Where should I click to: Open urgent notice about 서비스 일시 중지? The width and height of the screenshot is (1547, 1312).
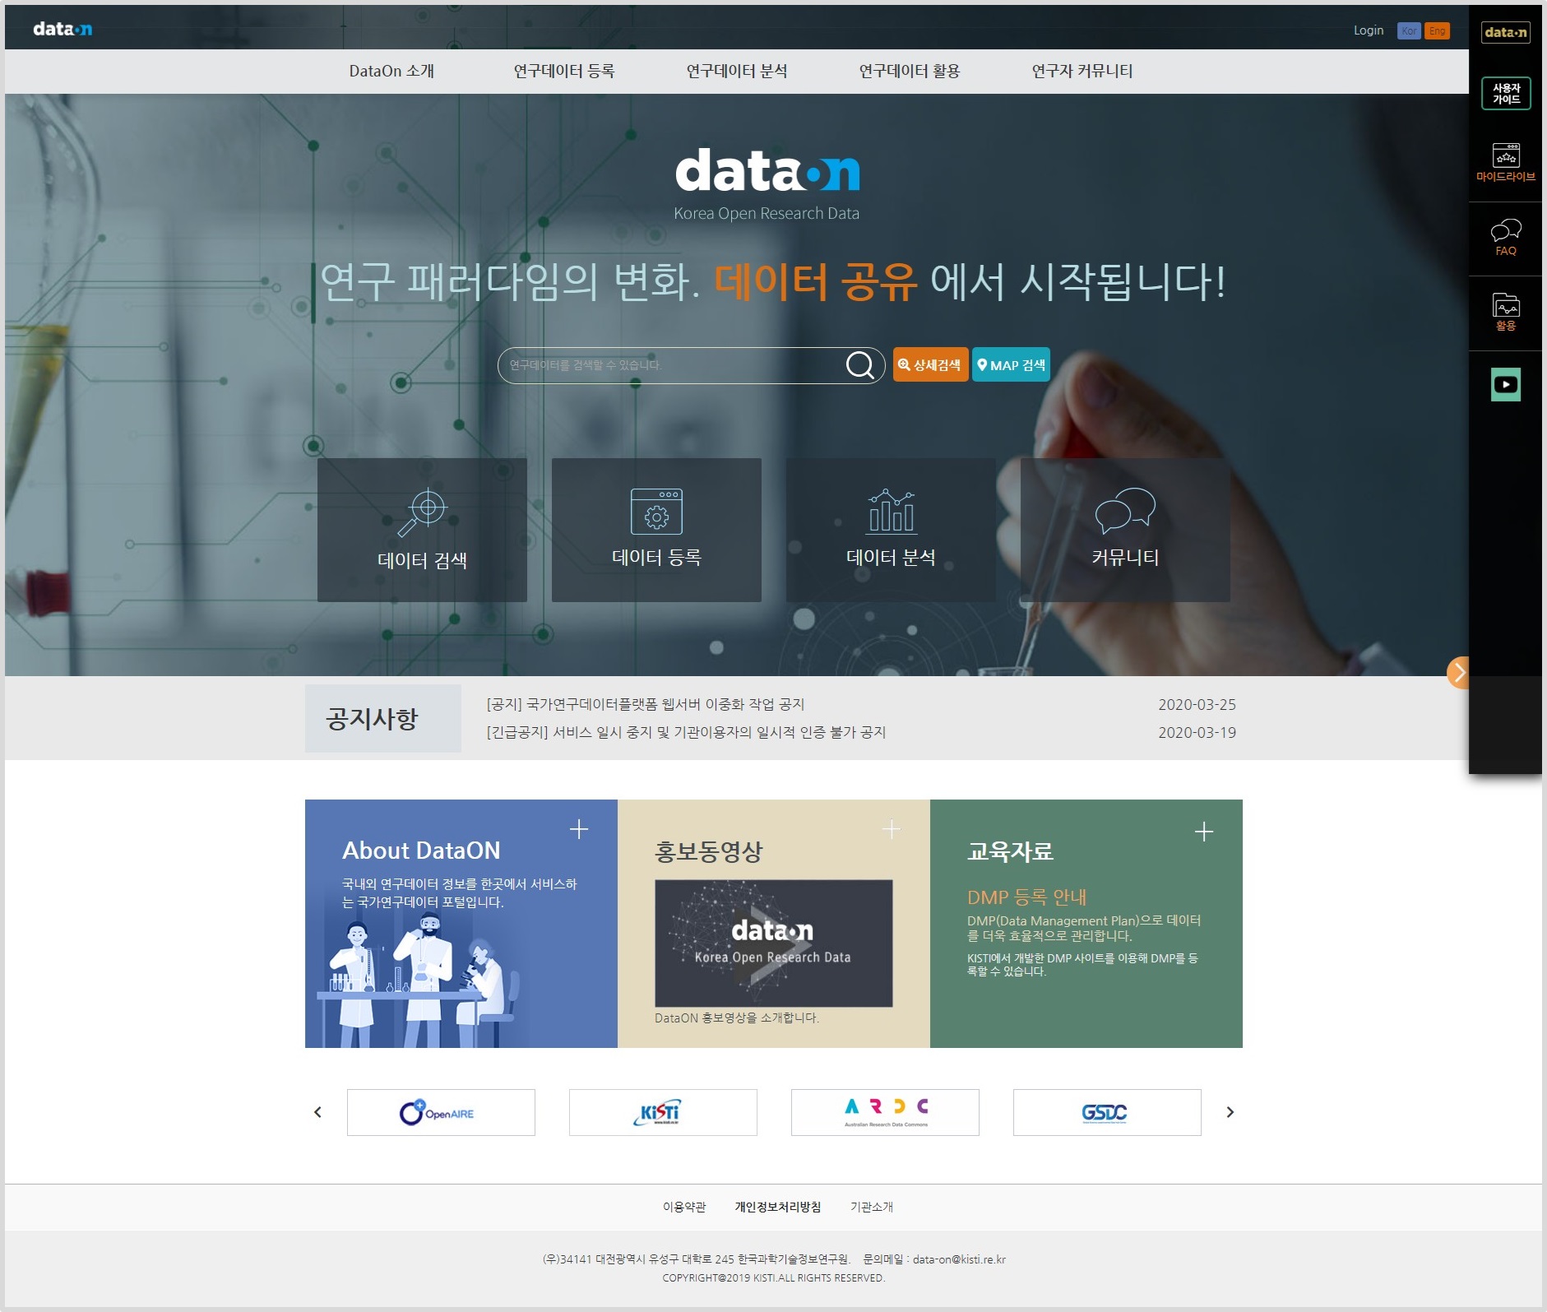tap(686, 733)
